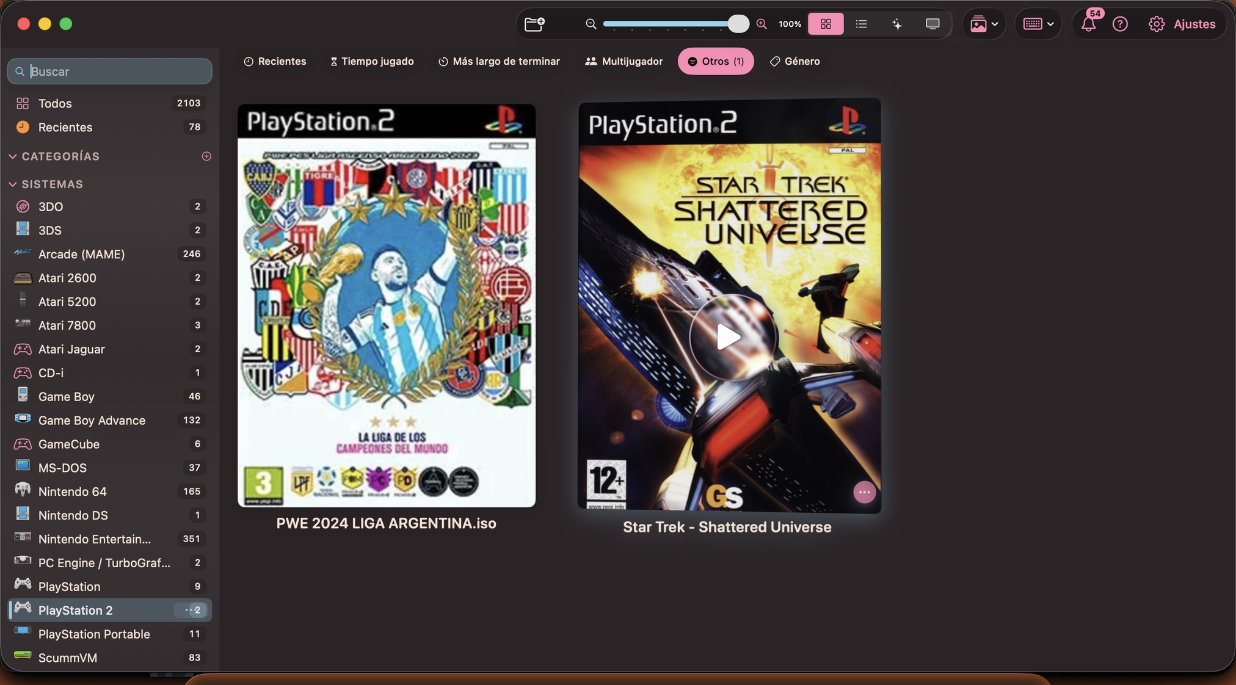Click the zoom in magnifier icon
The image size is (1236, 685).
coord(762,24)
